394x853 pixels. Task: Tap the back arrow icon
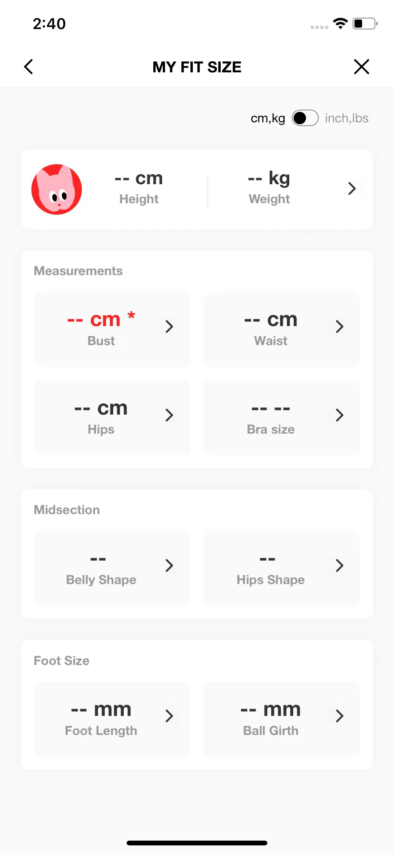point(29,67)
